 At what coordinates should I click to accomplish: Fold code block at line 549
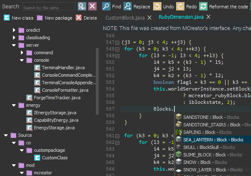(x=117, y=56)
